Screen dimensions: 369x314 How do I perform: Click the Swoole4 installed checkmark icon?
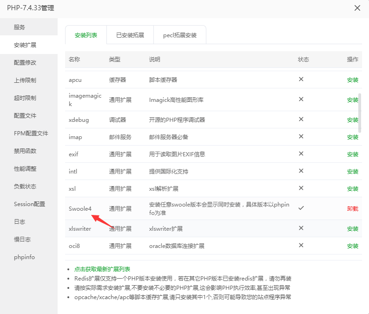[x=301, y=208]
